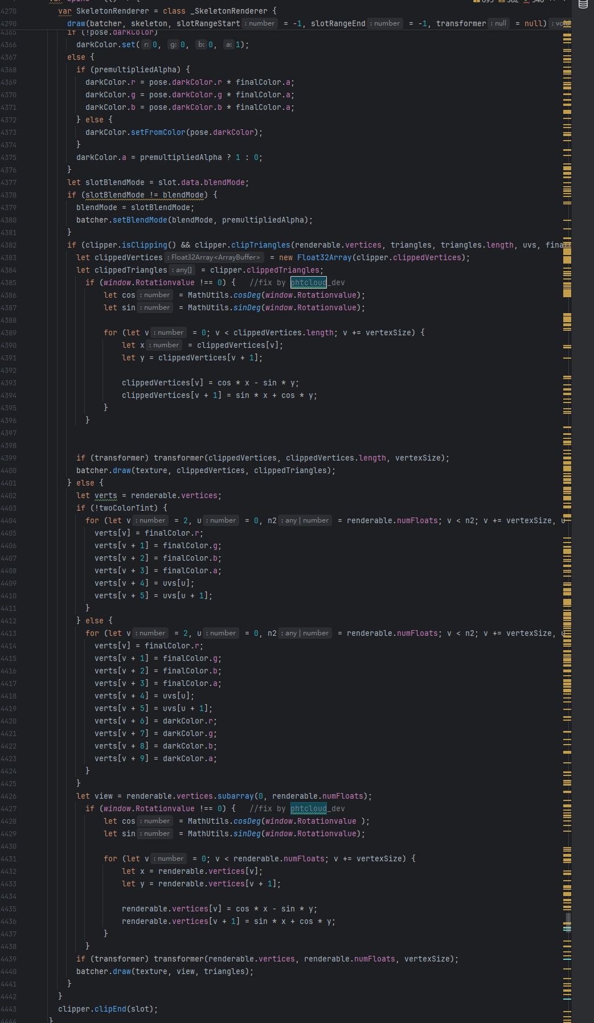The image size is (594, 1023).
Task: Click the null inlay hint after transformer
Action: click(x=499, y=23)
